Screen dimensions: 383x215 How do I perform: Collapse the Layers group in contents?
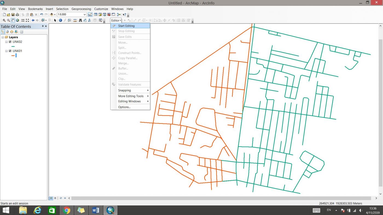(x=2, y=37)
